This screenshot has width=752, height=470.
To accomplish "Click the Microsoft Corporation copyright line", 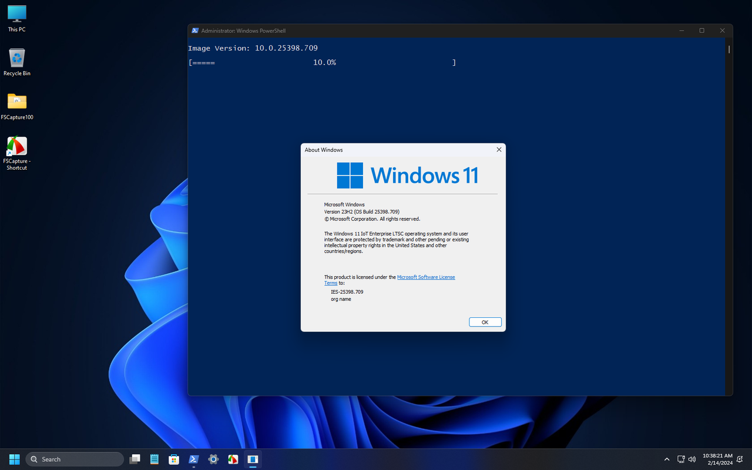I will [x=372, y=219].
